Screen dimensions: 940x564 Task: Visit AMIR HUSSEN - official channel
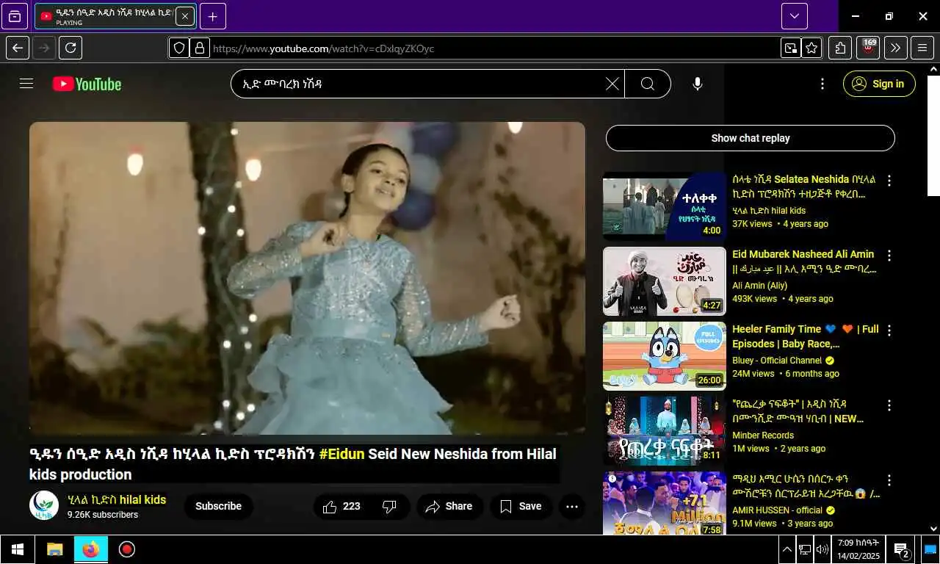(777, 510)
